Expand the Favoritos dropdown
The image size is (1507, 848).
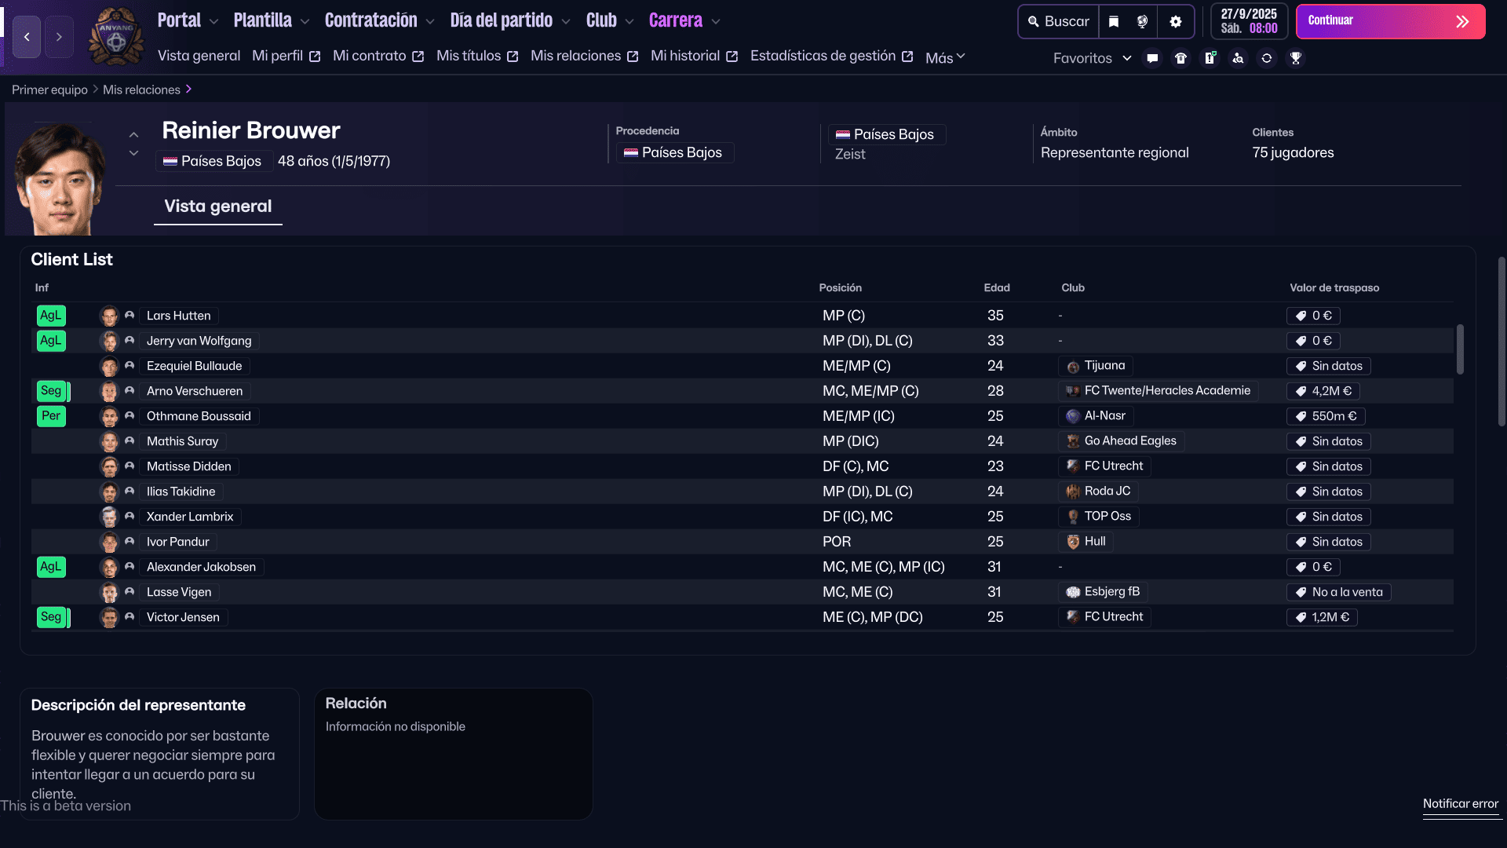pyautogui.click(x=1092, y=58)
